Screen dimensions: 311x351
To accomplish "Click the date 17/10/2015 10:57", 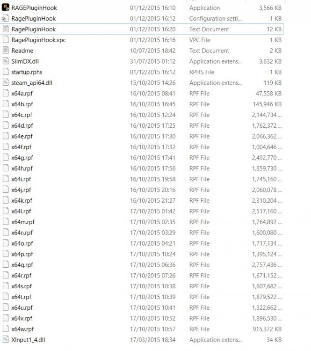I will pos(152,329).
